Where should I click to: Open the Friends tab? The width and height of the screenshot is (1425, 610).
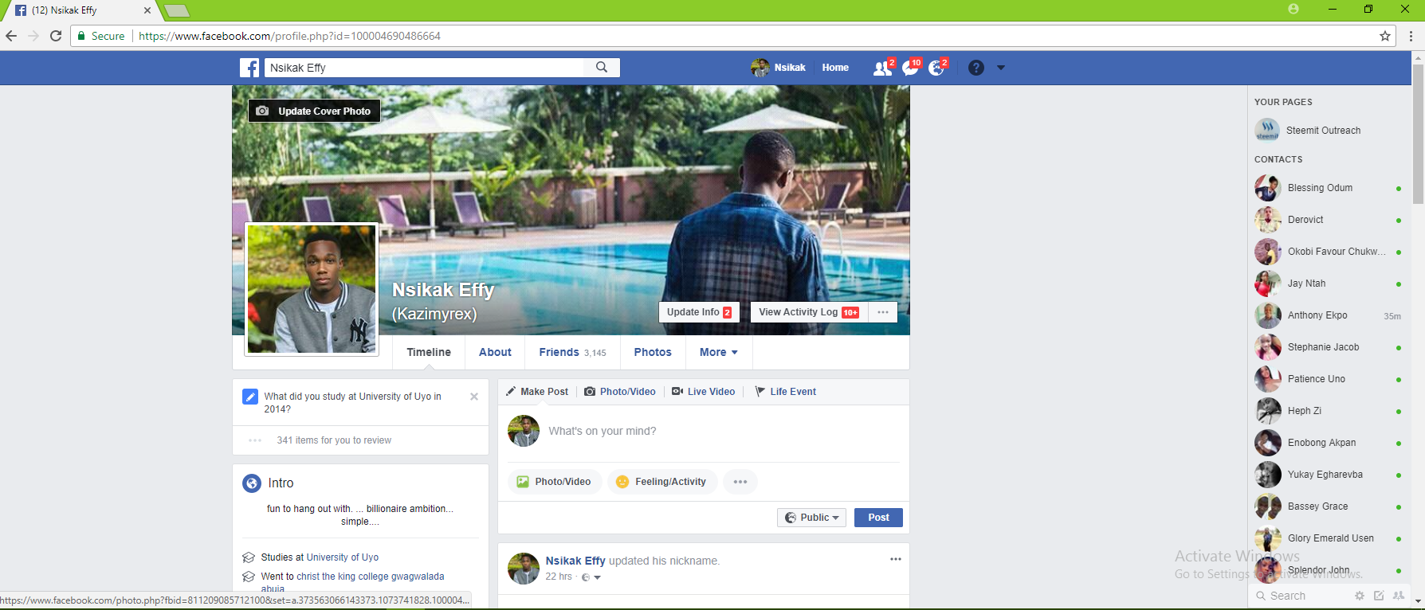[572, 352]
